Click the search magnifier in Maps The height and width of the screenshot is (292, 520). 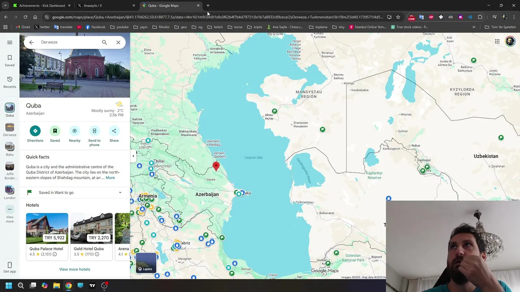(104, 42)
